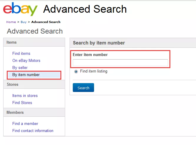Select On eBay Motors search option
196x145 pixels.
[26, 61]
